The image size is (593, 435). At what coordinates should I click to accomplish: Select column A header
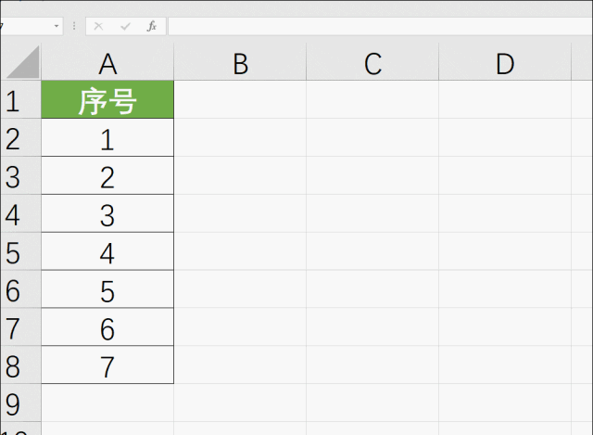coord(107,63)
